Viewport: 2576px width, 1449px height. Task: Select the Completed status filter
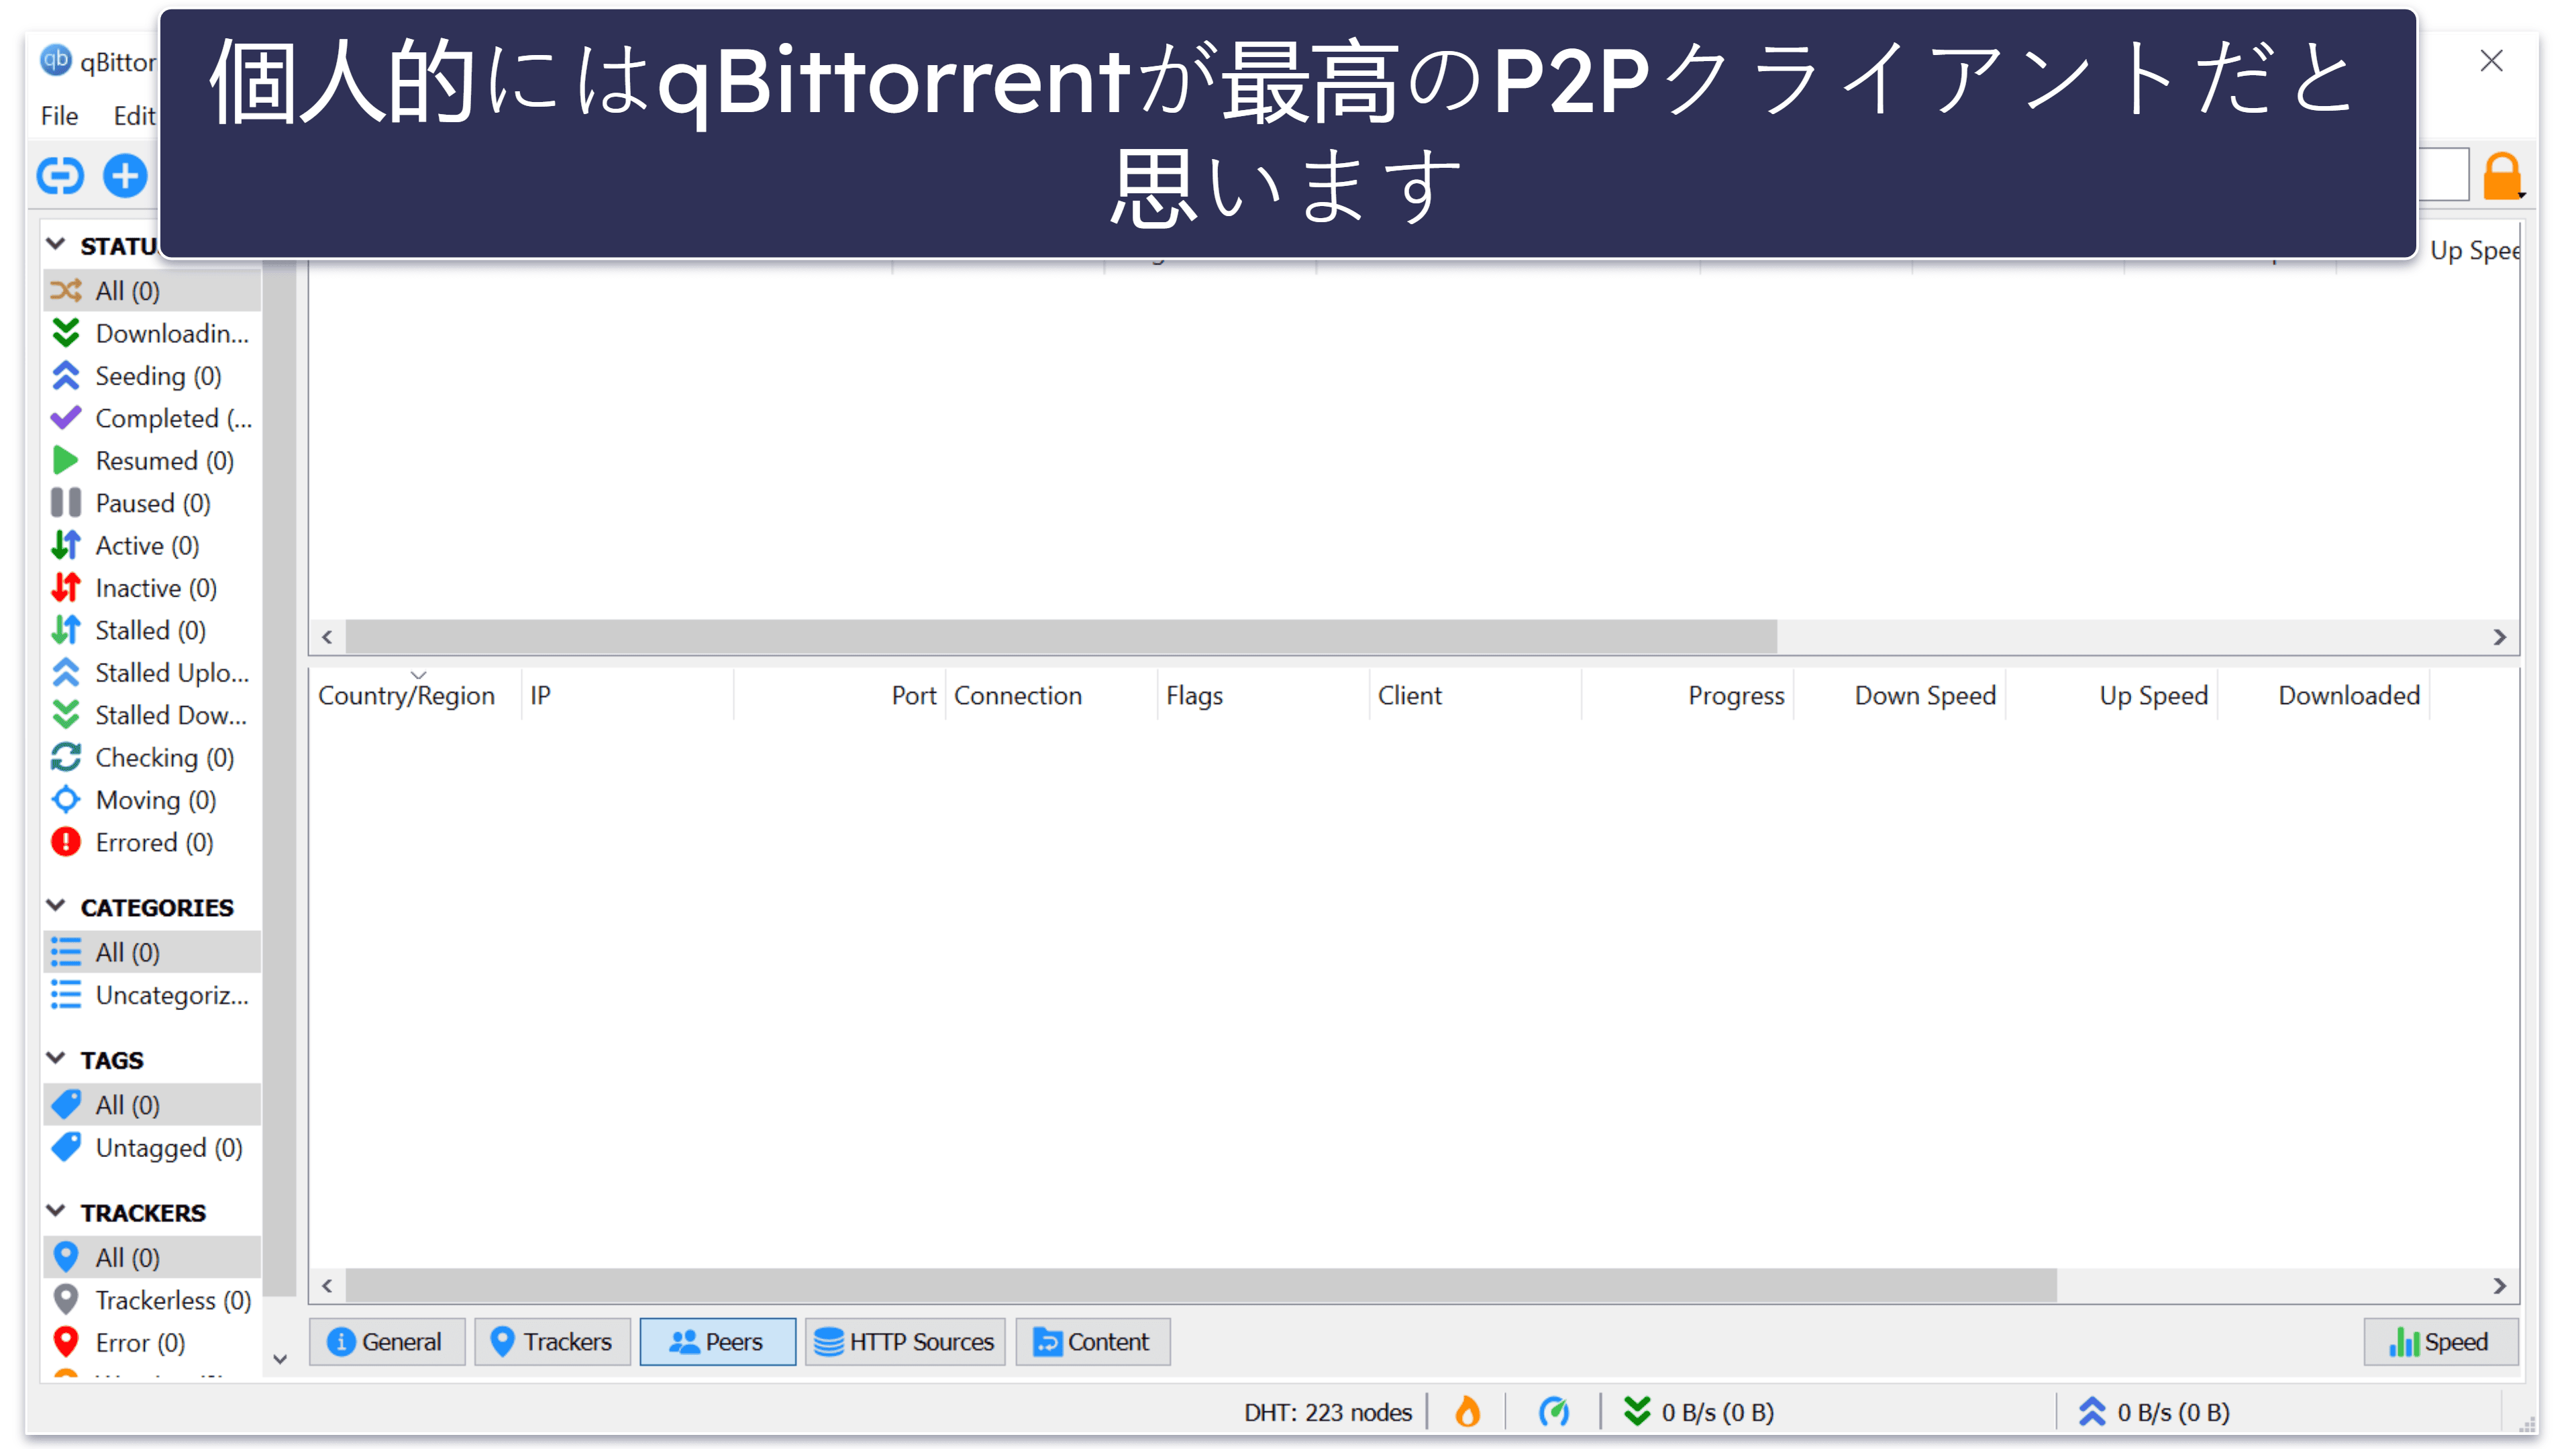(152, 418)
